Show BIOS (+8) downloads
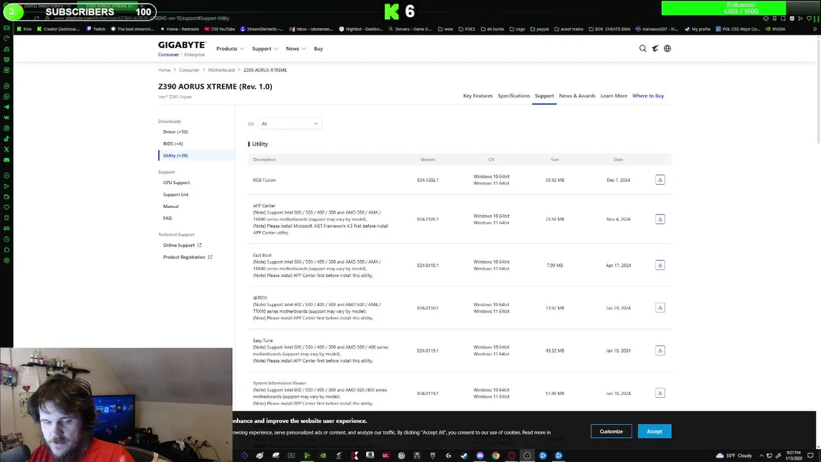This screenshot has height=462, width=821. pos(173,144)
